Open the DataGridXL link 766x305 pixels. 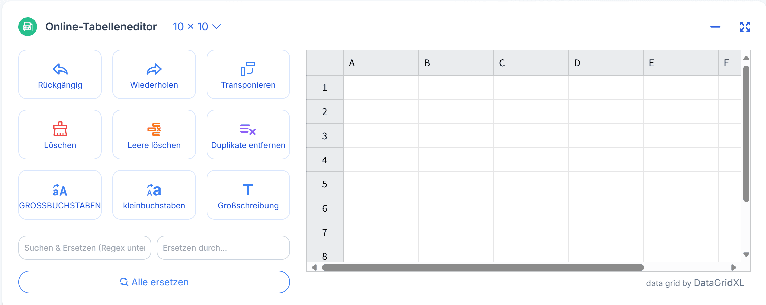click(719, 283)
